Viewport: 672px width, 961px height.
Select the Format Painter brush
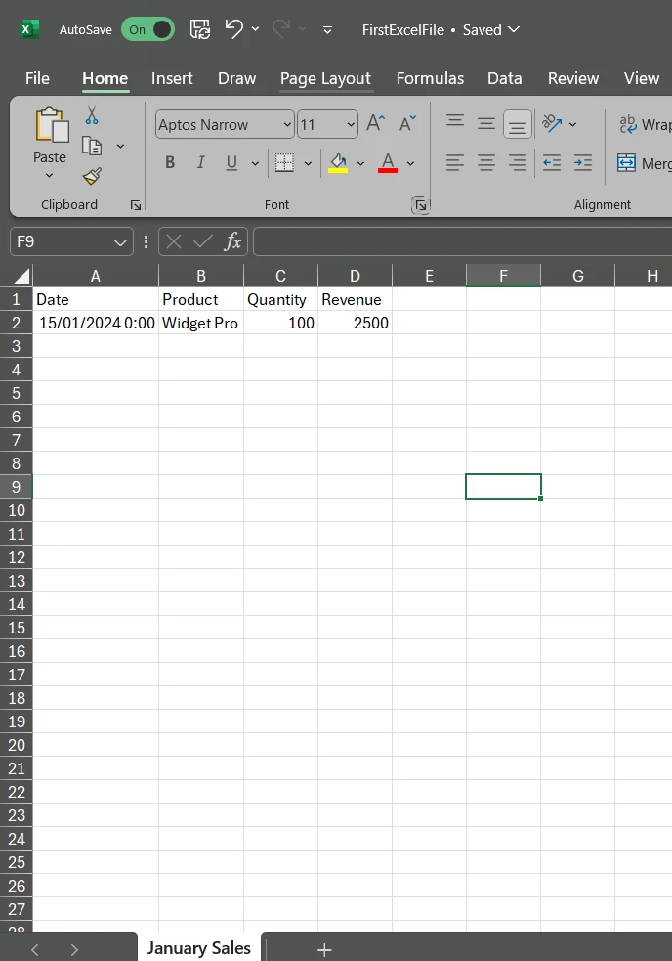[x=92, y=176]
